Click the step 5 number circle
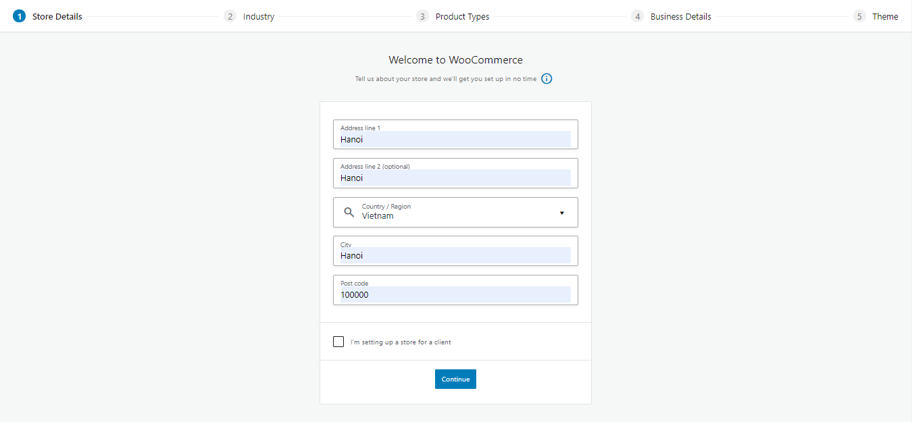 [x=859, y=16]
